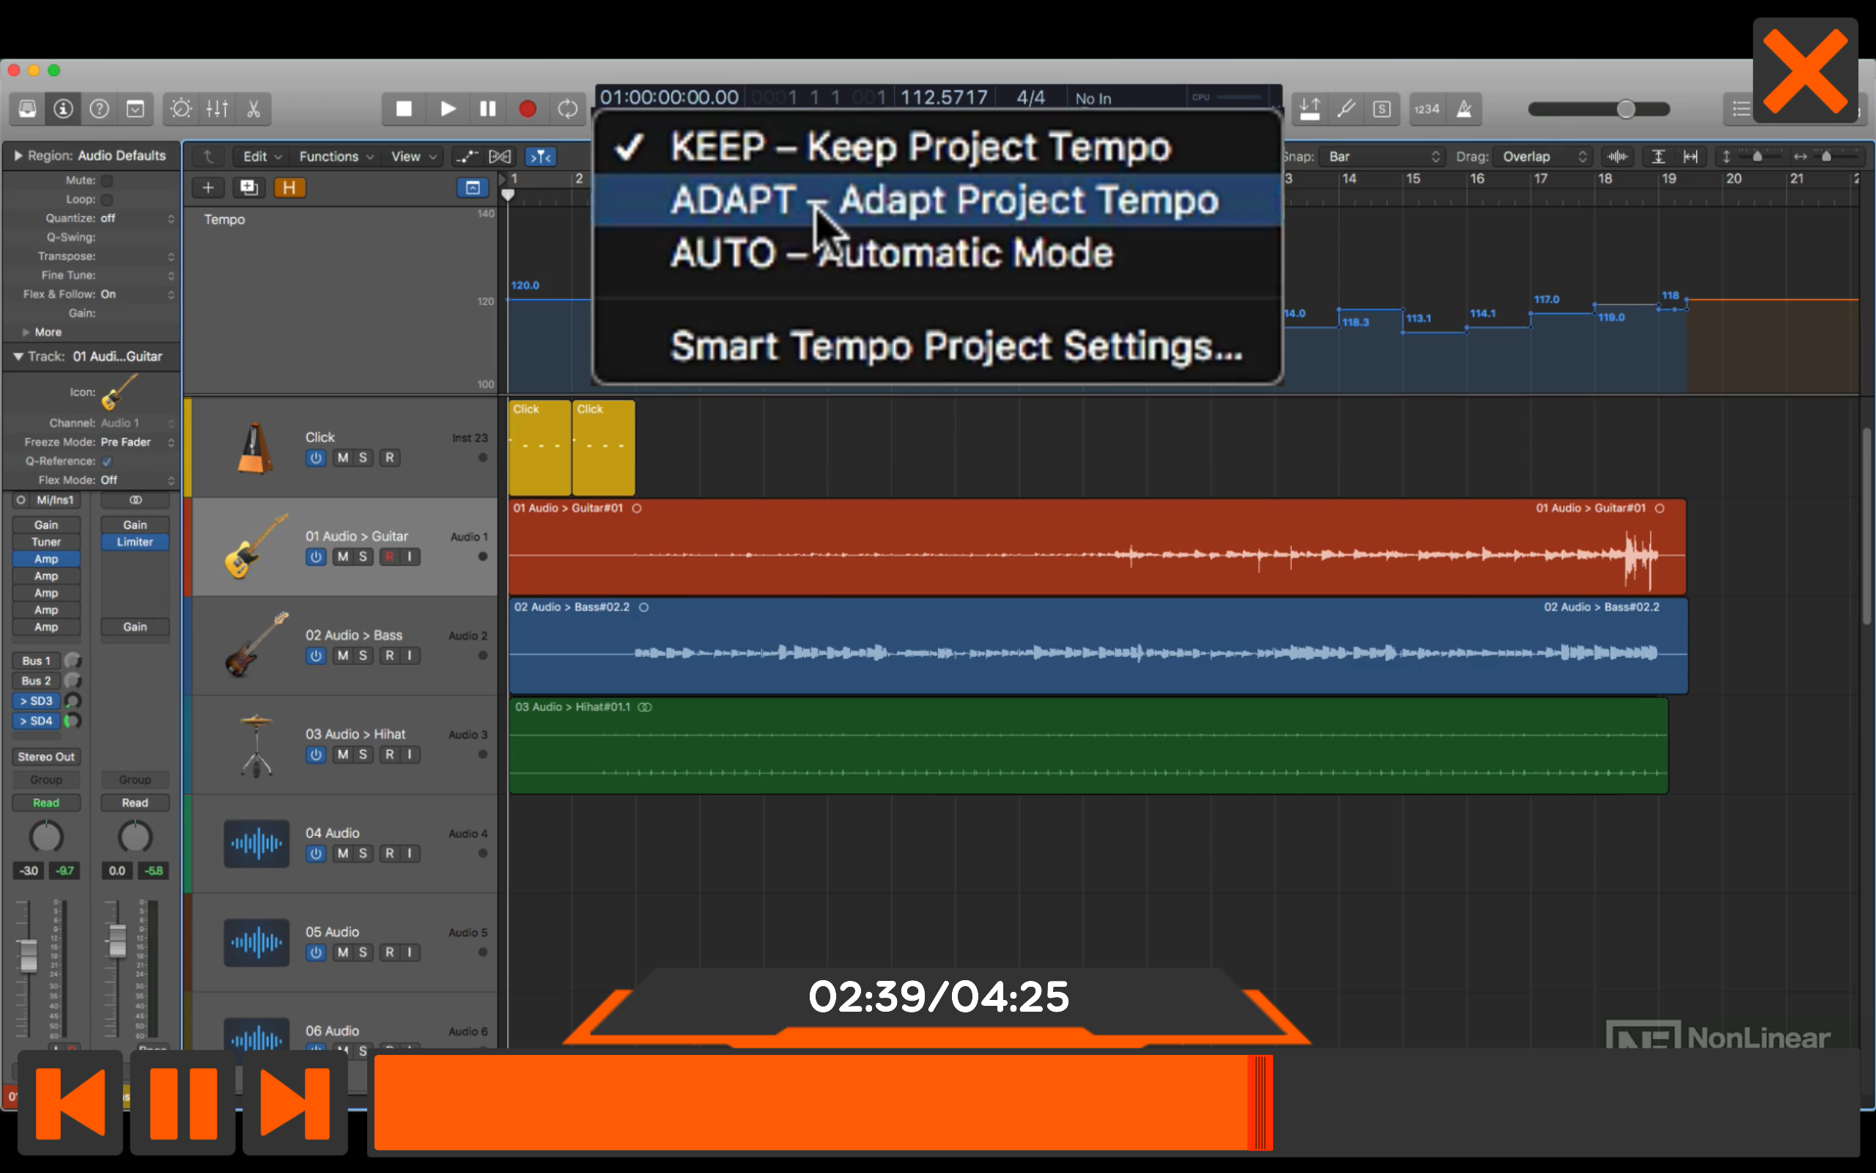Enable the metronome icon
Image resolution: width=1876 pixels, height=1173 pixels.
tap(1463, 109)
